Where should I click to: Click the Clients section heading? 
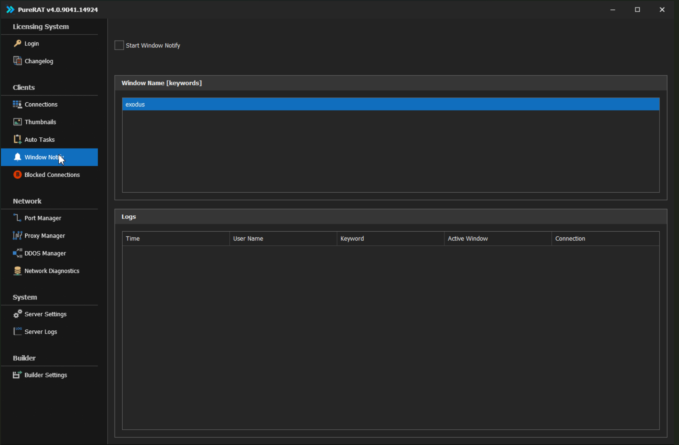click(x=24, y=87)
